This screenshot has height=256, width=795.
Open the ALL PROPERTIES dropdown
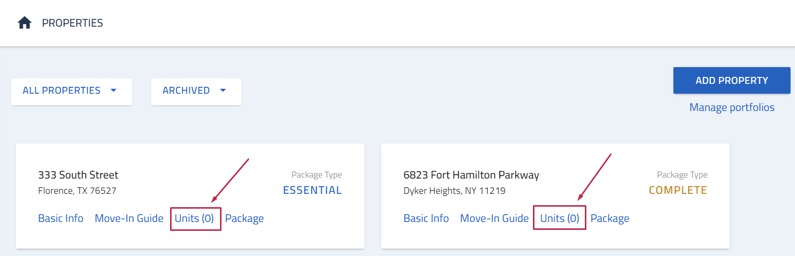pos(72,91)
